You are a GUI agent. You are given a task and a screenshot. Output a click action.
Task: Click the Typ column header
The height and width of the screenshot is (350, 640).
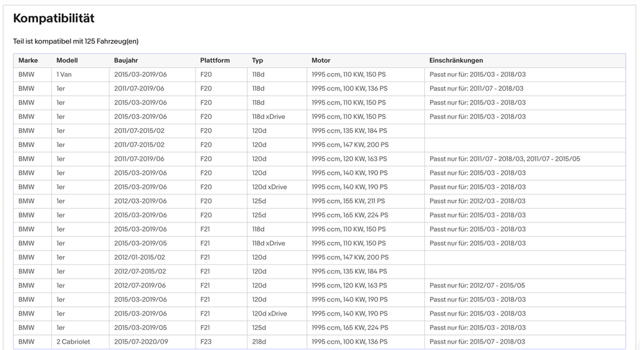coord(257,61)
